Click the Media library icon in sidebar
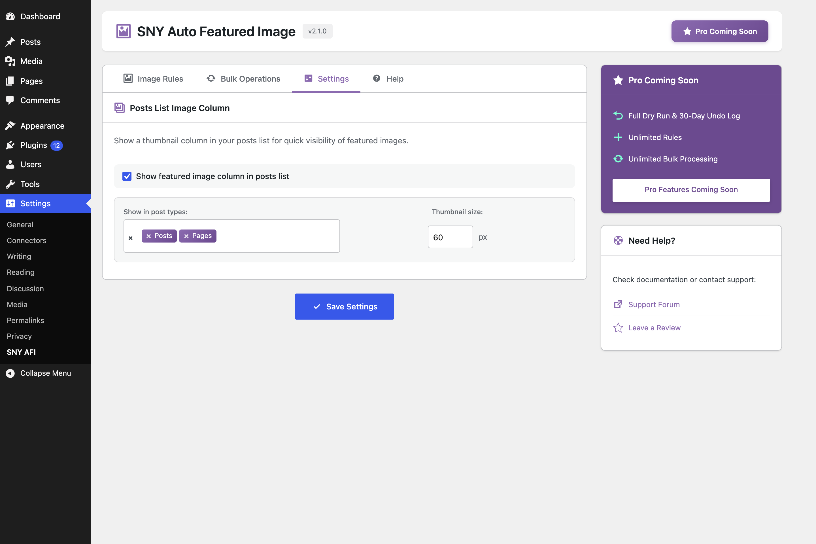 pyautogui.click(x=10, y=61)
